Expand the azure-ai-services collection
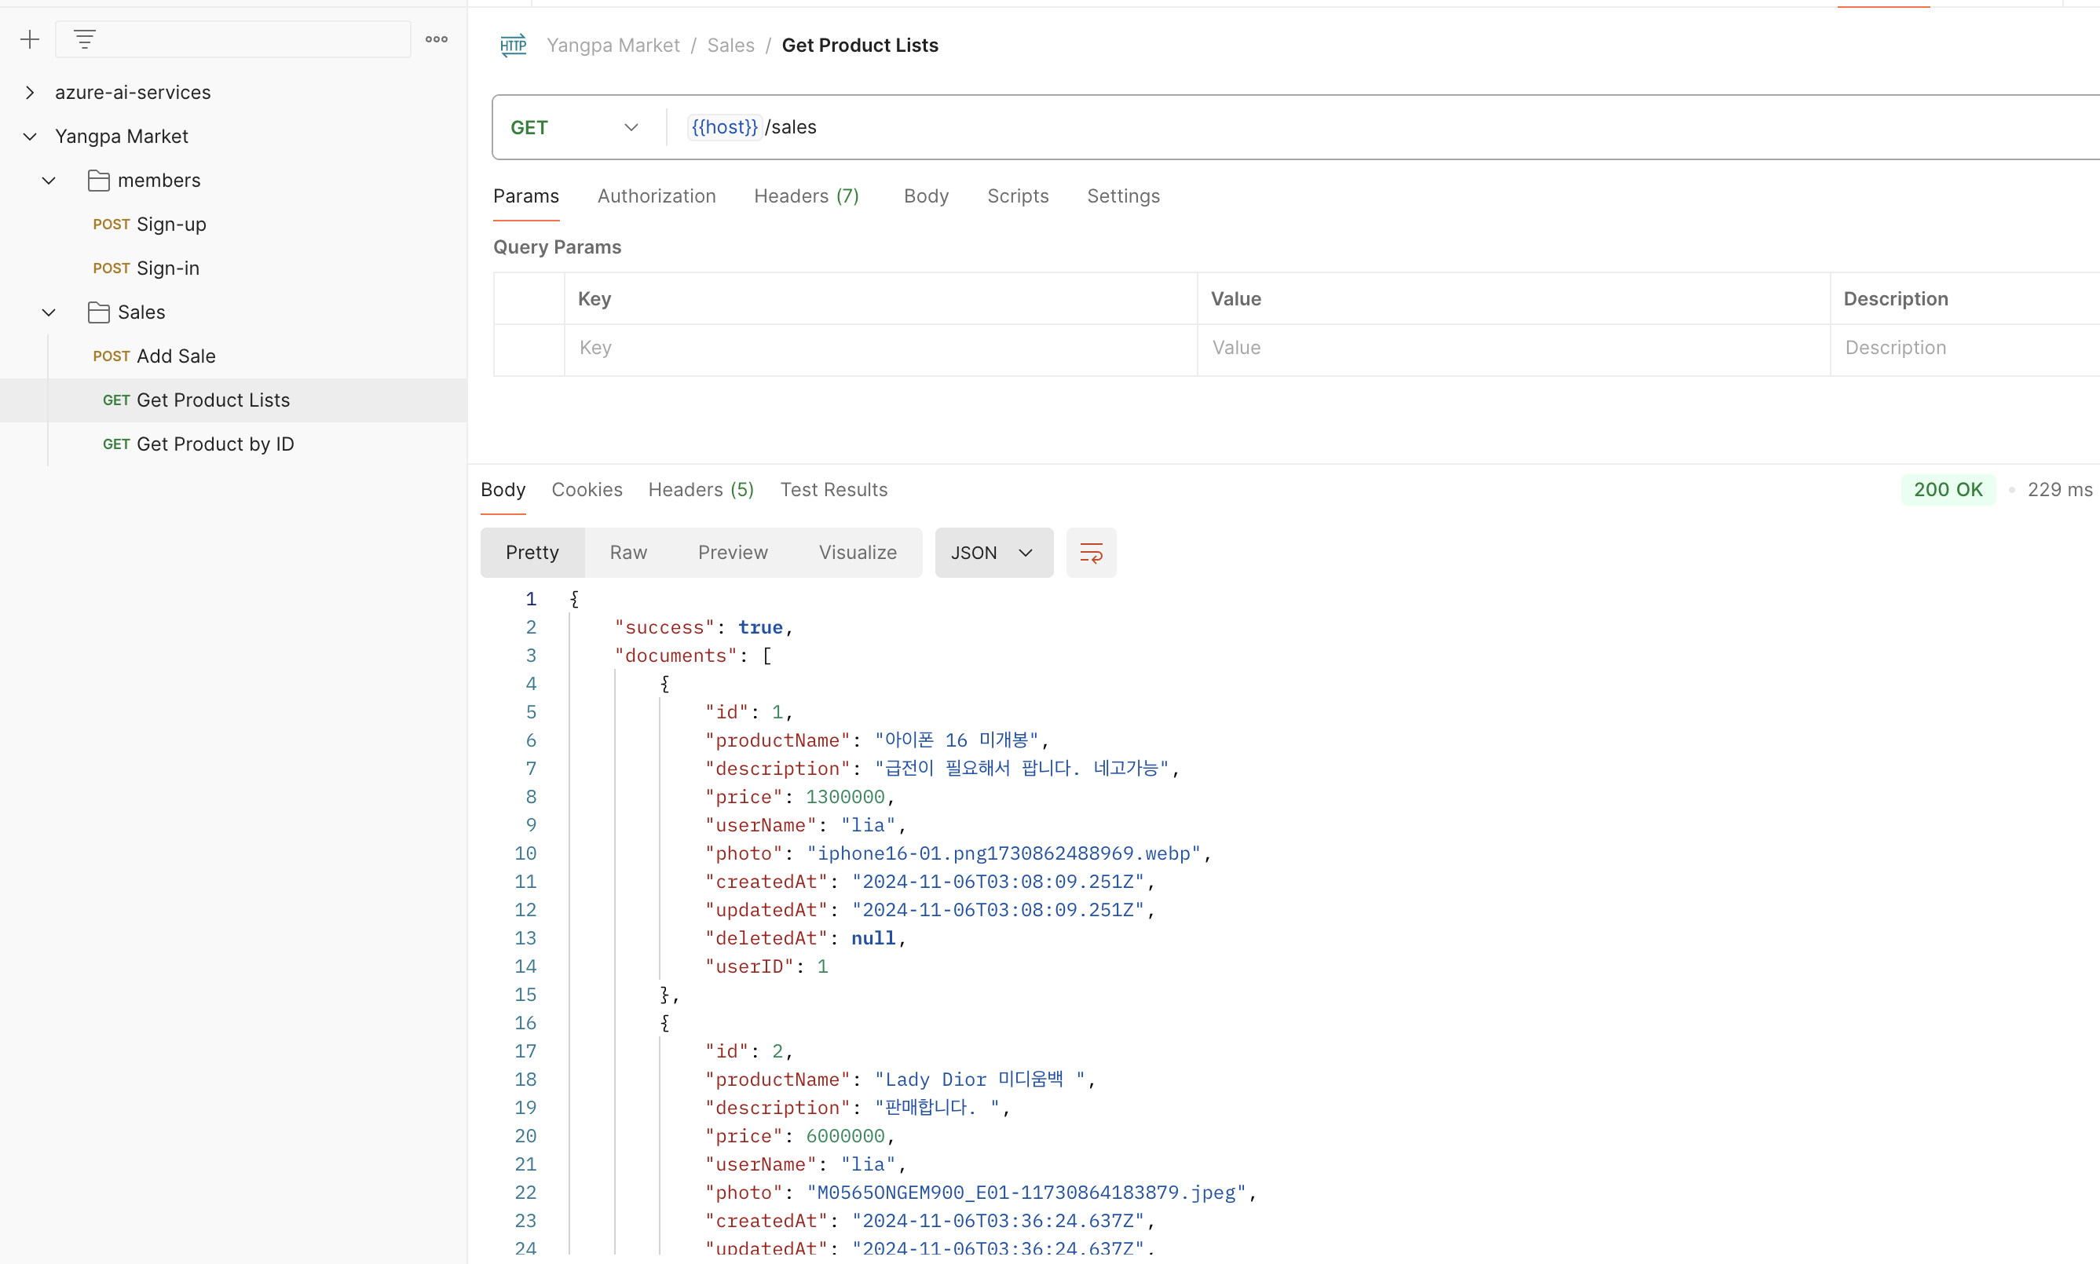 pos(30,92)
